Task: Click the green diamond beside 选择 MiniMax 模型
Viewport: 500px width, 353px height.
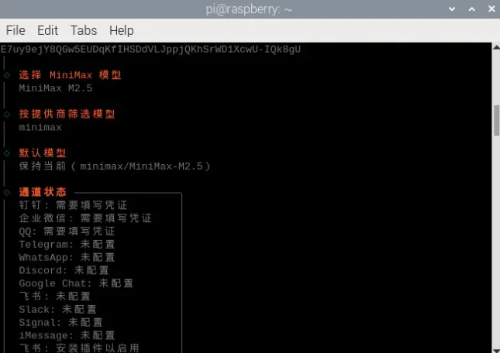Action: click(x=7, y=75)
